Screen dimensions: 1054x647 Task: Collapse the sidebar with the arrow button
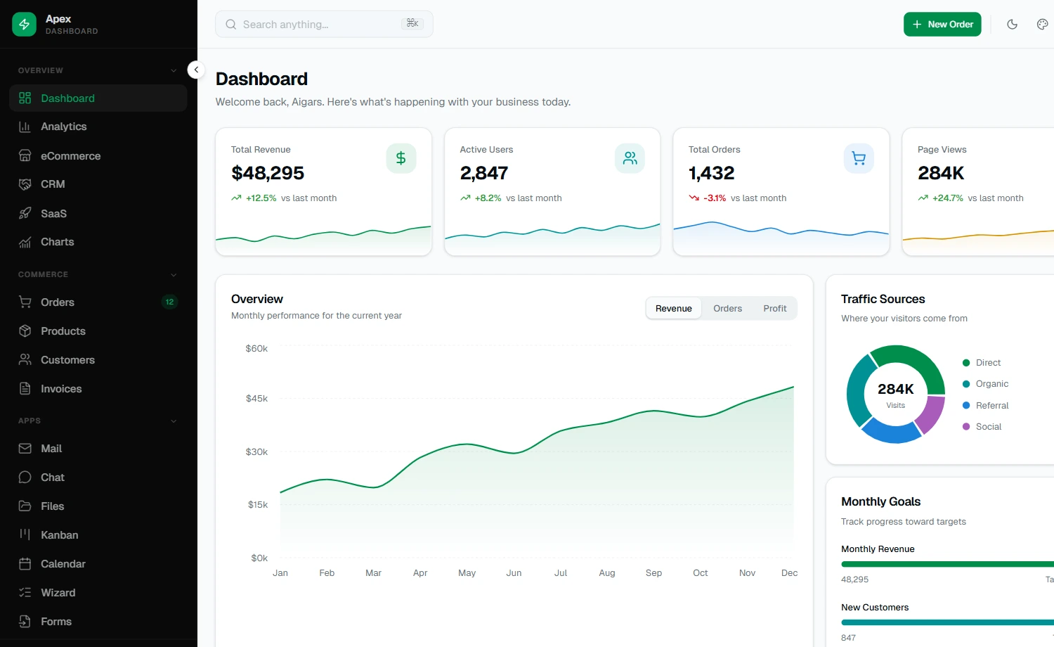click(x=196, y=70)
